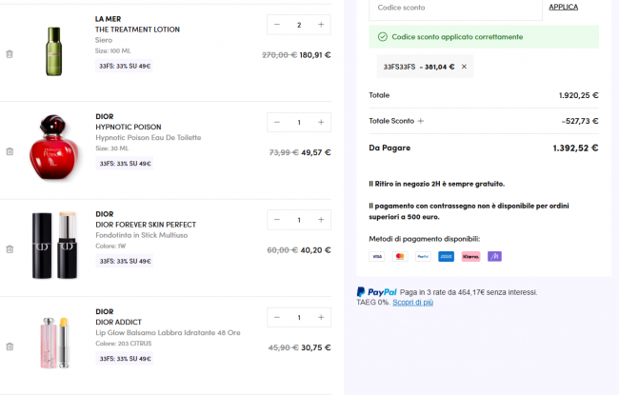
Task: Click the green checkmark success icon
Action: pyautogui.click(x=383, y=37)
